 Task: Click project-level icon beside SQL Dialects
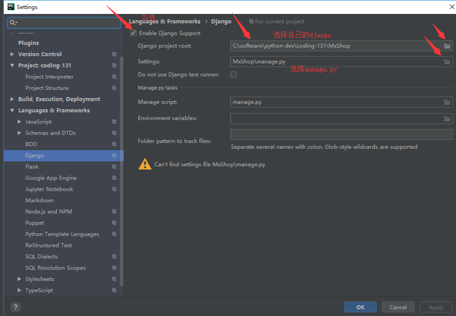(114, 256)
